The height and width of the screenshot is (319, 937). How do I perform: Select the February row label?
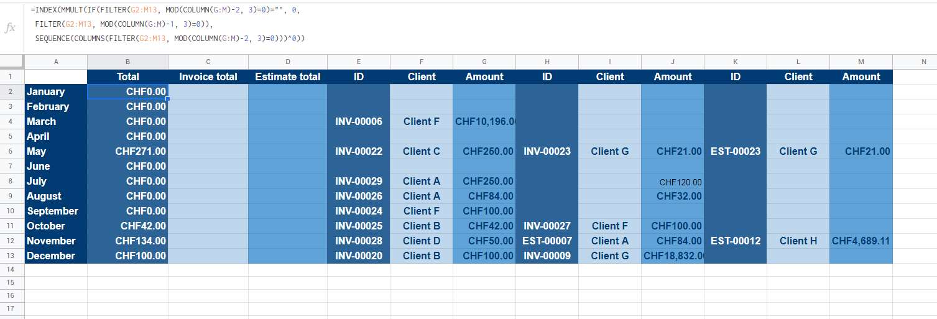[x=56, y=106]
